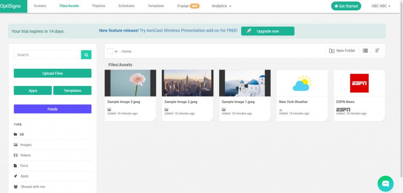Switch to list view layout icon

(x=365, y=51)
